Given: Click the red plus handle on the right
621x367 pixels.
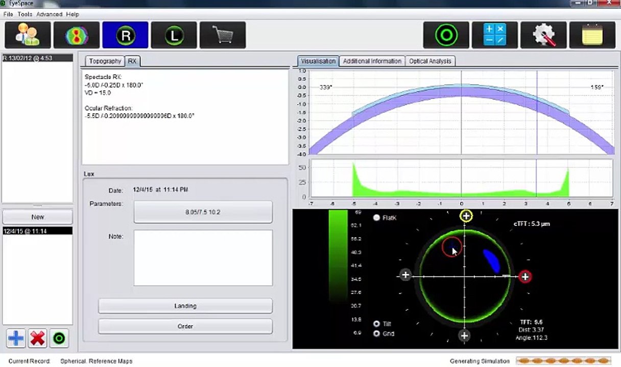Looking at the screenshot, I should (x=525, y=276).
